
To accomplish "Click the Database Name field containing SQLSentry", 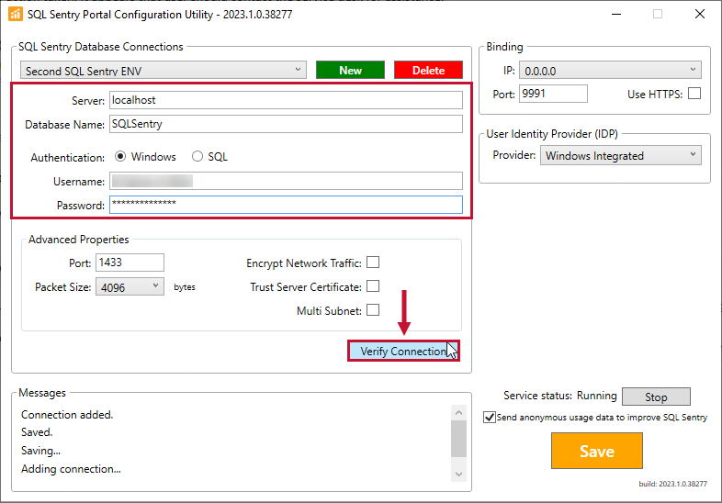I will click(286, 124).
